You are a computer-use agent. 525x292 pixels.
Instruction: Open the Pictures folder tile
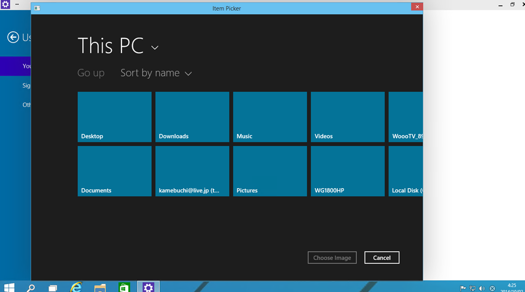coord(270,171)
